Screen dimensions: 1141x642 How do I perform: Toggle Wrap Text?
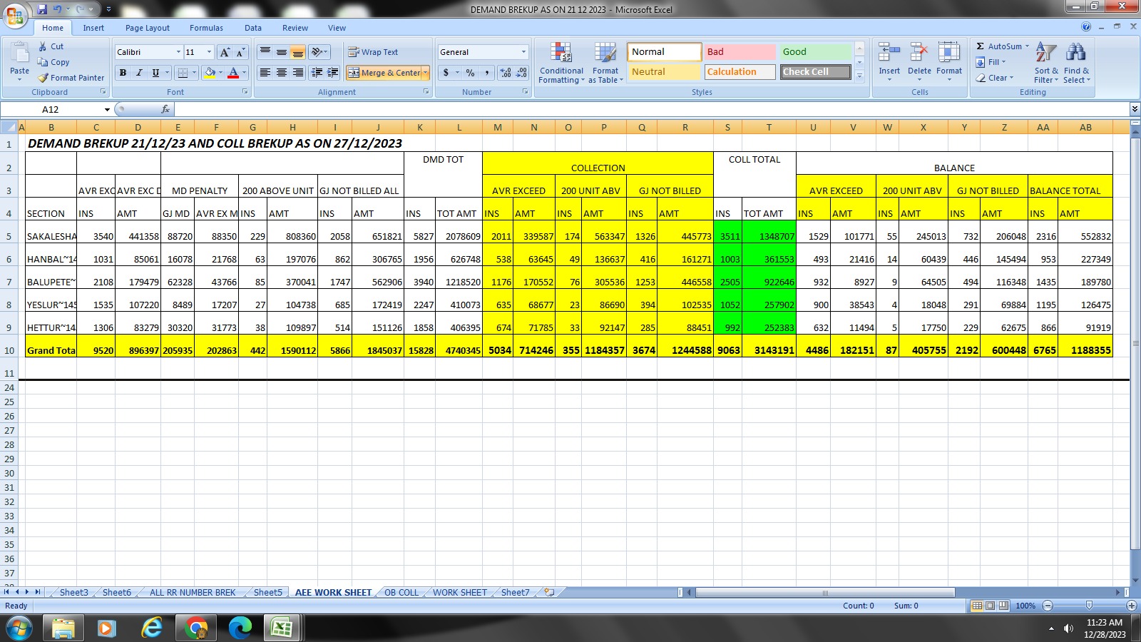pos(373,52)
